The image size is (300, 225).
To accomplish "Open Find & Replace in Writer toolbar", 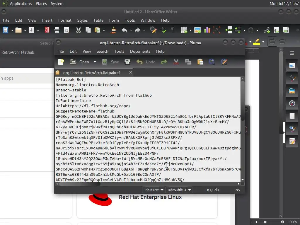I will 153,30.
